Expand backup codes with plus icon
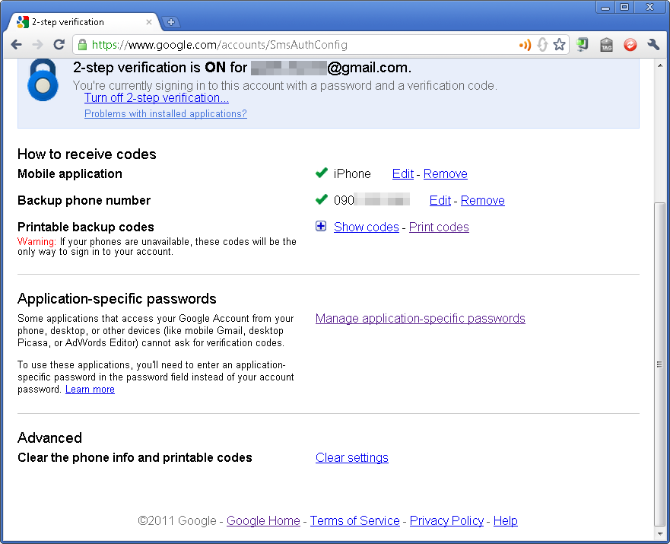Viewport: 670px width, 544px height. click(321, 226)
